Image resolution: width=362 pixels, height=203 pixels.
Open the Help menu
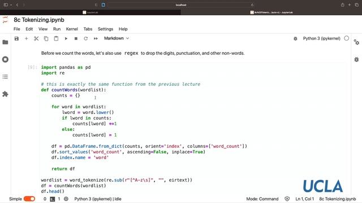click(123, 29)
